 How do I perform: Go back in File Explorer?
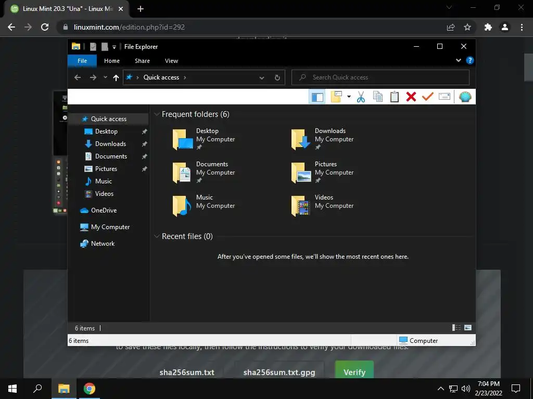click(x=78, y=77)
